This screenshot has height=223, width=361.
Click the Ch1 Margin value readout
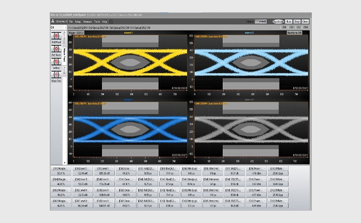(61, 173)
